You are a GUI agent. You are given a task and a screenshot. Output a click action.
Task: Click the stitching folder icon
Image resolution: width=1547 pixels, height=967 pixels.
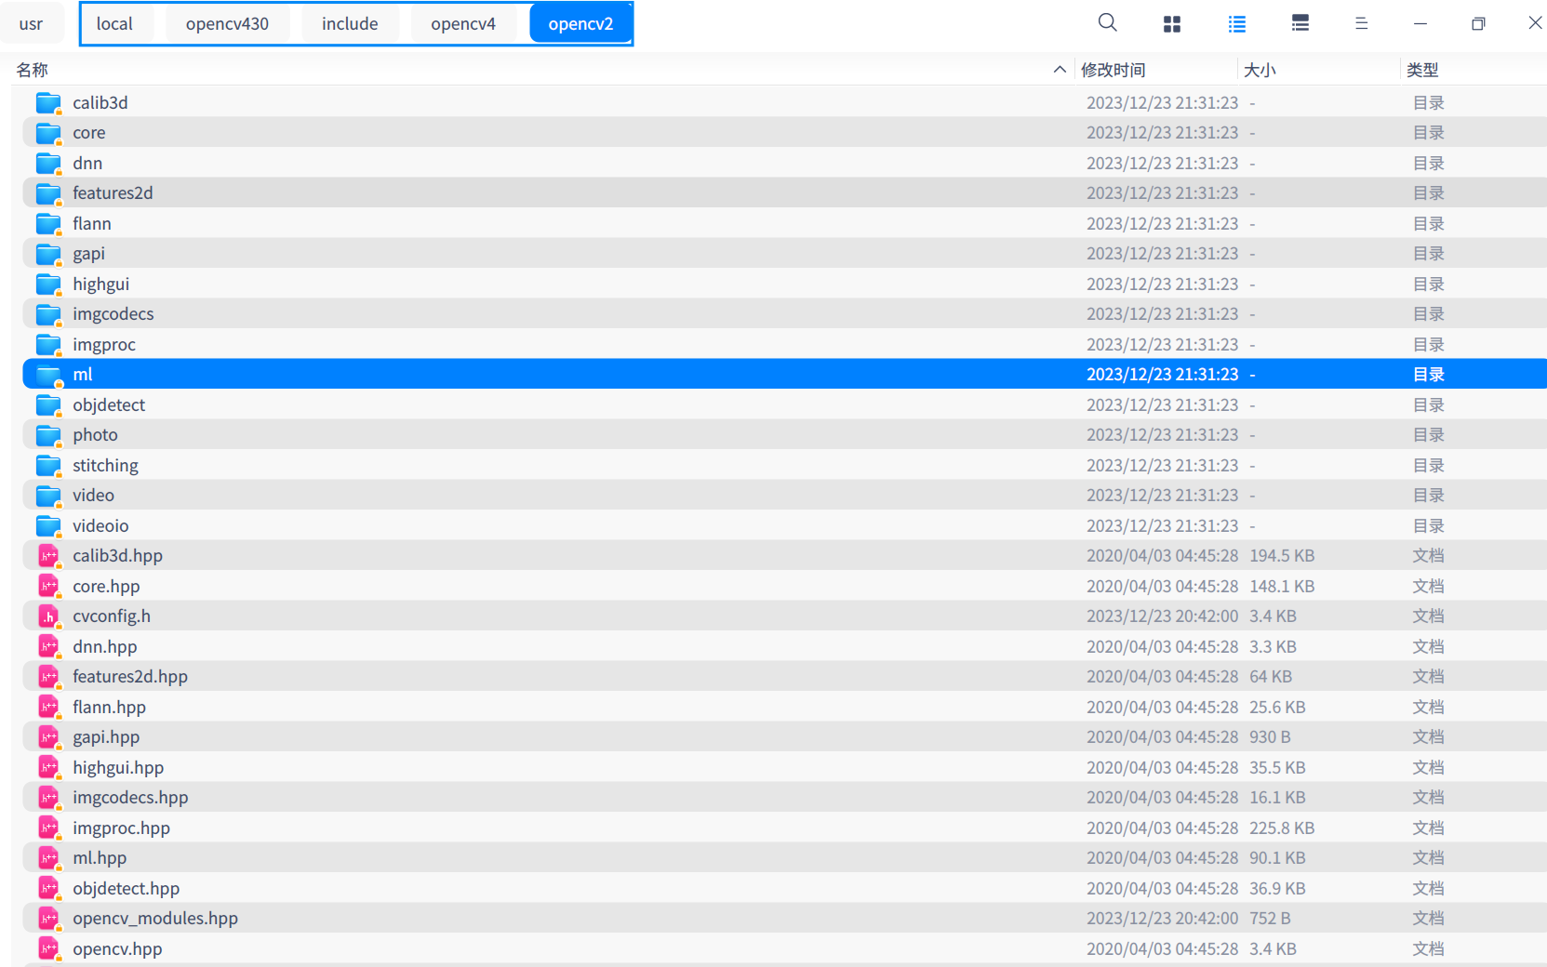48,466
